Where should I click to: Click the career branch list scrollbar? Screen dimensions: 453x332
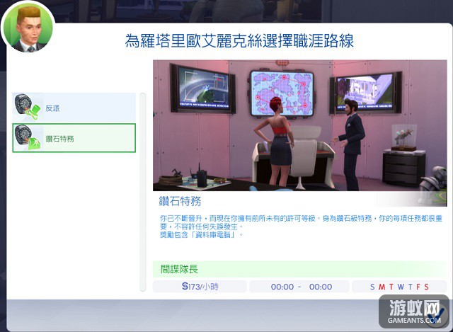142,192
